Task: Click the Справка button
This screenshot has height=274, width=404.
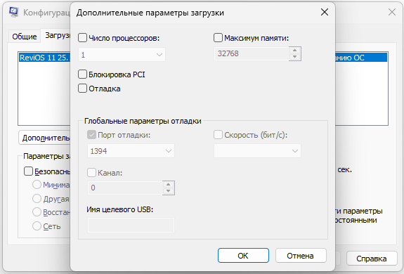Action: 372,259
